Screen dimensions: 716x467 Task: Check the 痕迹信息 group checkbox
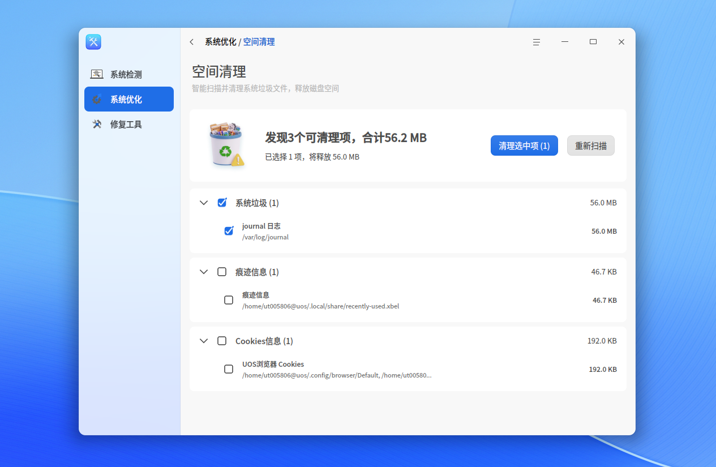coord(222,272)
